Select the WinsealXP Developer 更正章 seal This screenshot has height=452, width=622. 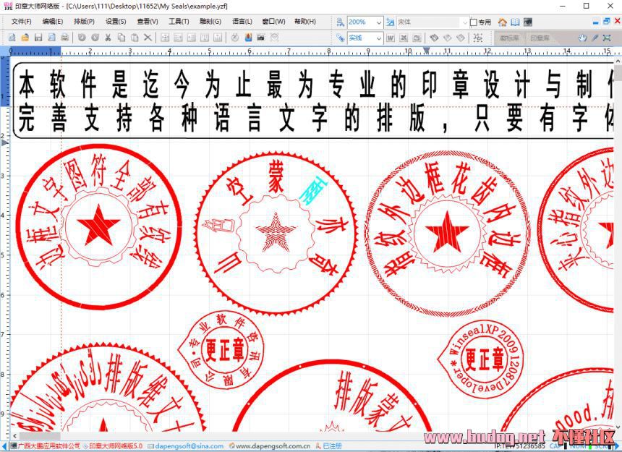point(481,359)
